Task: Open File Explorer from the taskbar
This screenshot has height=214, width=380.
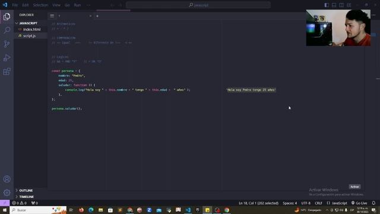Action: pyautogui.click(x=100, y=210)
